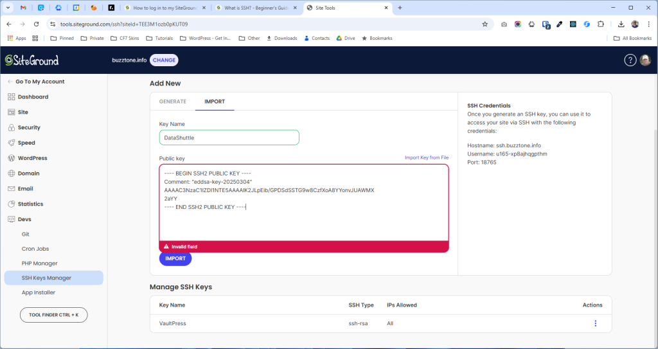Click the user profile avatar in header
This screenshot has width=658, height=349.
[x=645, y=60]
